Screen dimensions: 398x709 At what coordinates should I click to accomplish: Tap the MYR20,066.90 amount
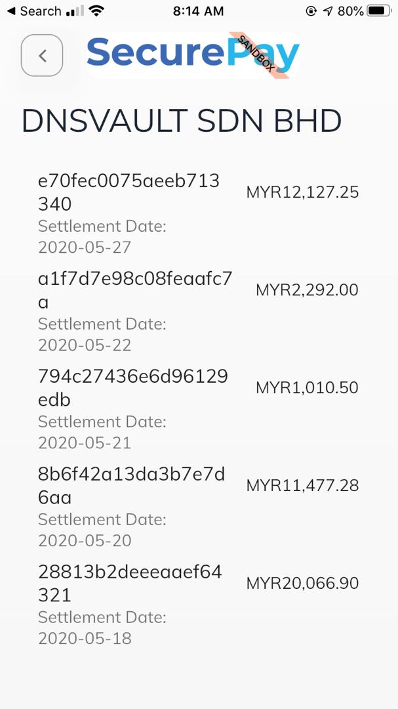pos(302,583)
